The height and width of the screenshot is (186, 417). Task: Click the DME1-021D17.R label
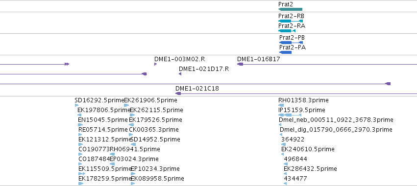click(x=204, y=69)
